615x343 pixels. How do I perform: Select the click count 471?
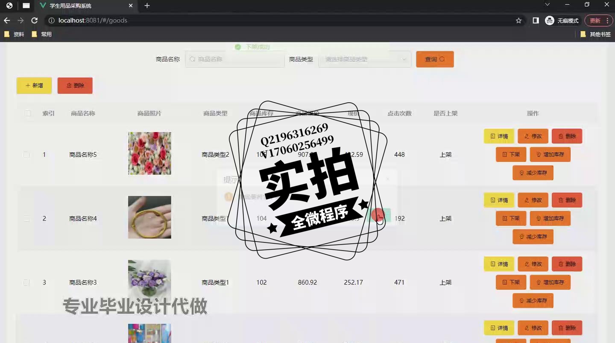[x=399, y=282]
